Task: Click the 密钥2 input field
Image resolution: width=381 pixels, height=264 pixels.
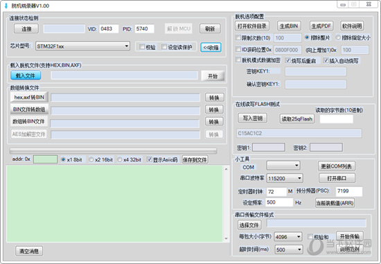Action: point(326,148)
